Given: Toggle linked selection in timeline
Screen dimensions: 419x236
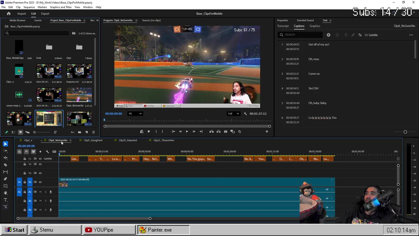Looking at the screenshot, I should click(33, 151).
